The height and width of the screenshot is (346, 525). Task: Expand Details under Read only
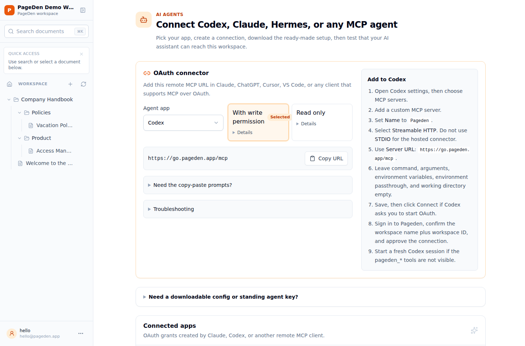(x=306, y=124)
